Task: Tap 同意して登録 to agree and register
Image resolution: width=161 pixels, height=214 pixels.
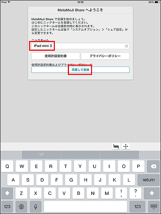Action: point(80,70)
